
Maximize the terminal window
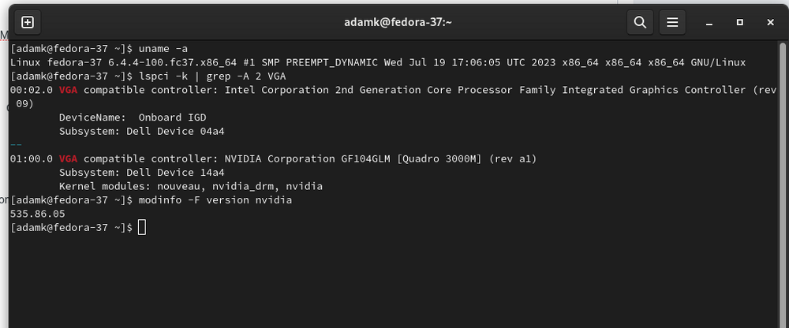pyautogui.click(x=740, y=22)
